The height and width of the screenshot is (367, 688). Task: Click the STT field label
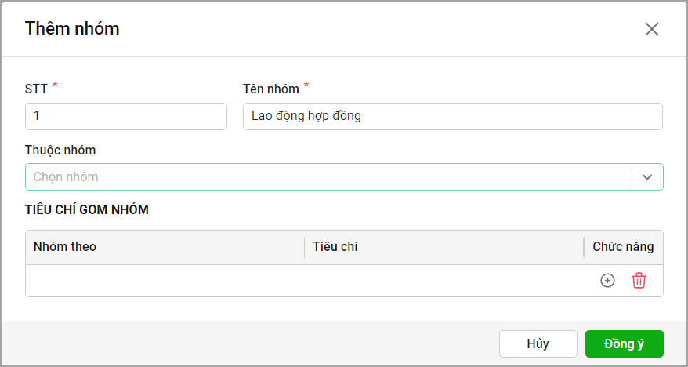pyautogui.click(x=36, y=89)
